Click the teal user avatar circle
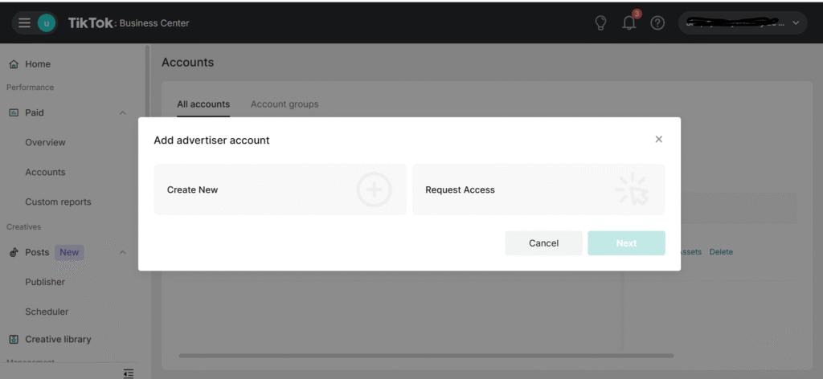This screenshot has width=823, height=379. (47, 23)
